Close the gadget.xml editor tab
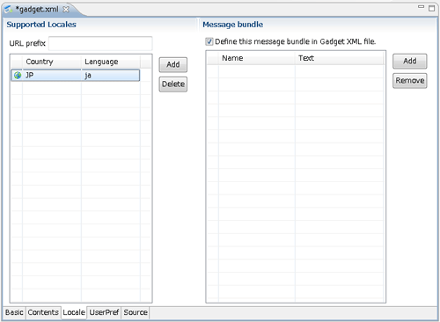This screenshot has height=322, width=440. [x=66, y=10]
